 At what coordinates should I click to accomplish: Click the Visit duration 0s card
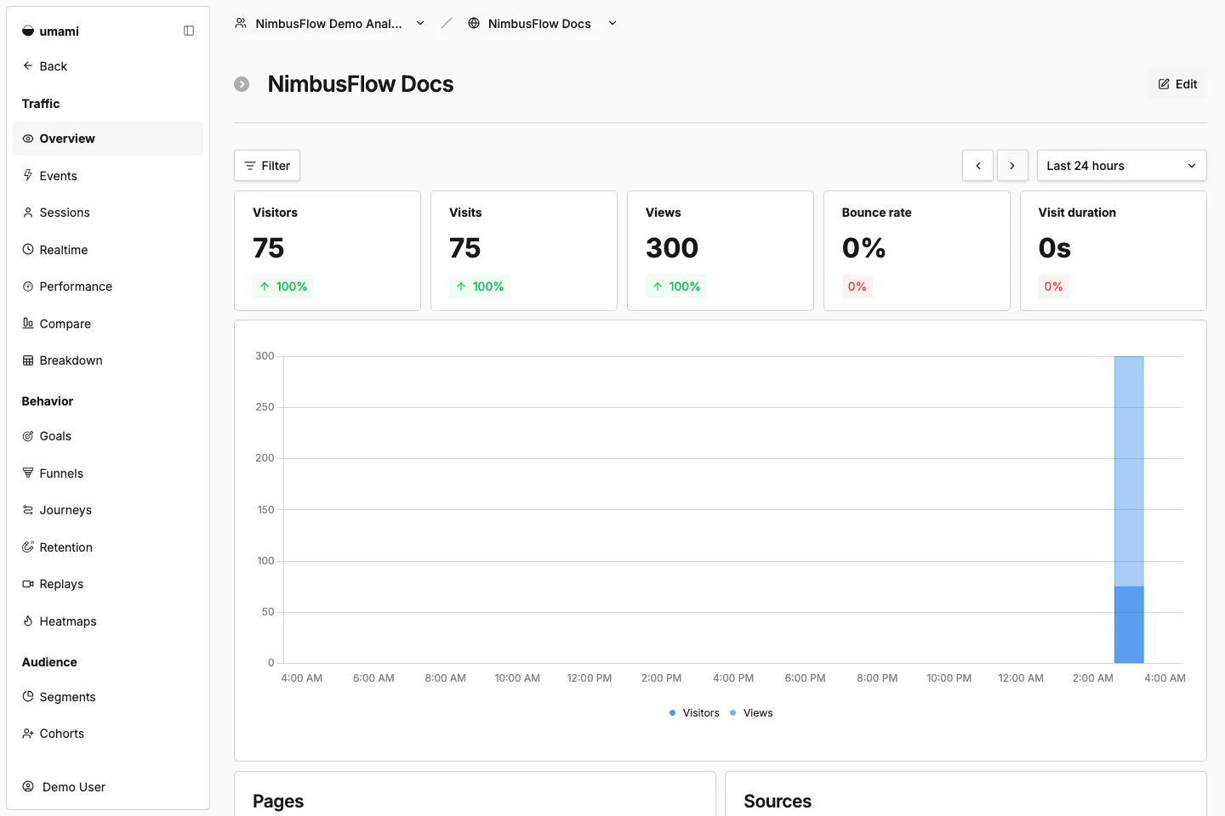pyautogui.click(x=1114, y=251)
